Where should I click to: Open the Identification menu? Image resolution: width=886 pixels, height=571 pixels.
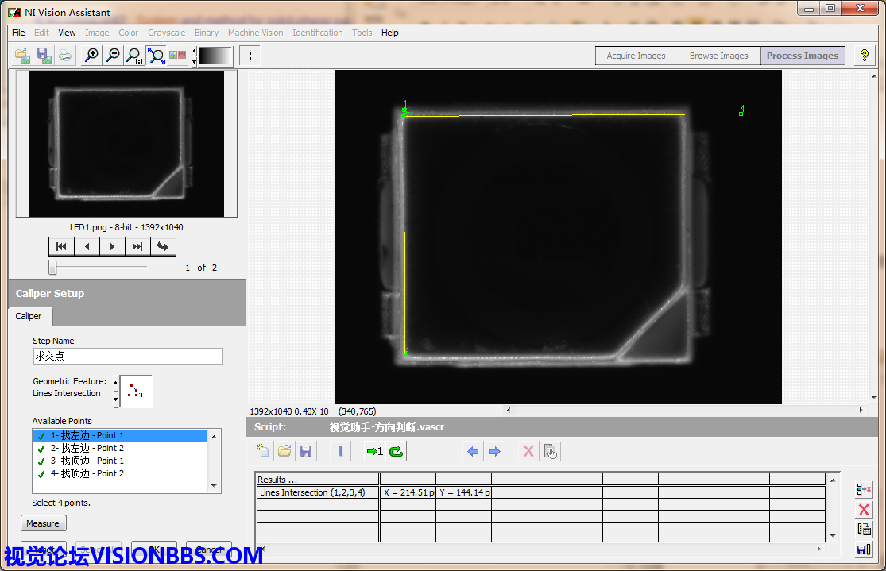tap(318, 33)
